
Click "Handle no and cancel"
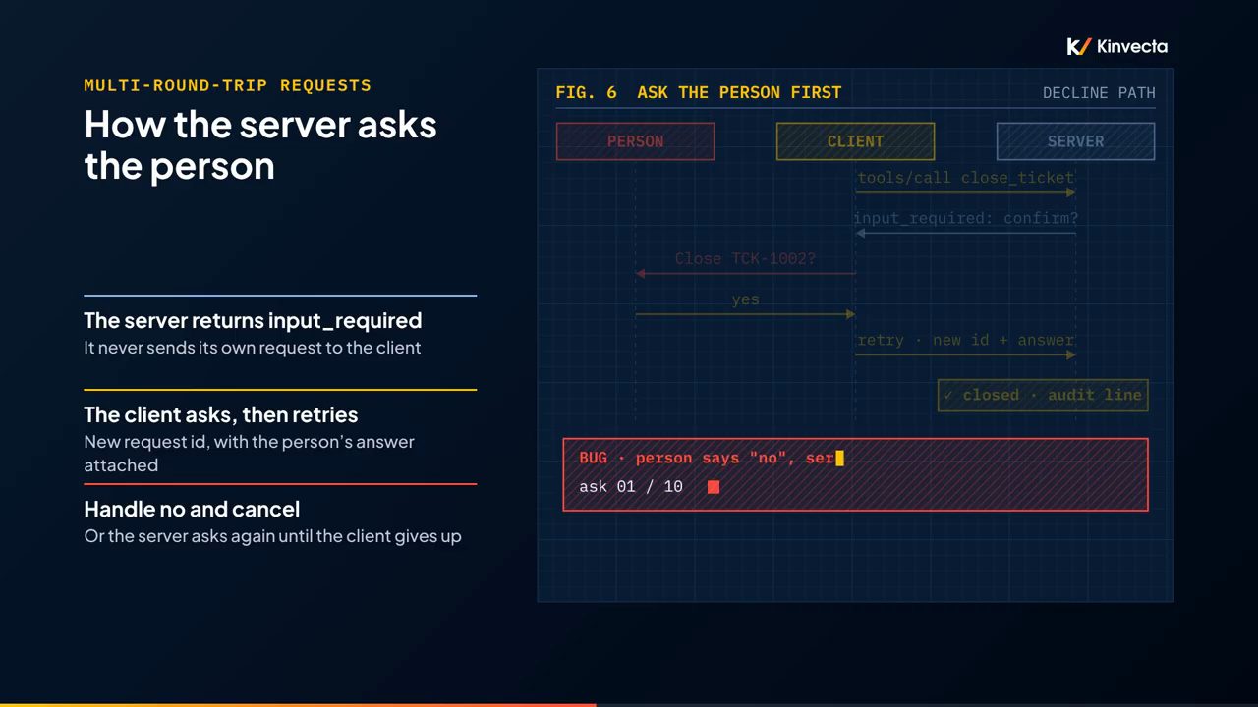pyautogui.click(x=192, y=509)
